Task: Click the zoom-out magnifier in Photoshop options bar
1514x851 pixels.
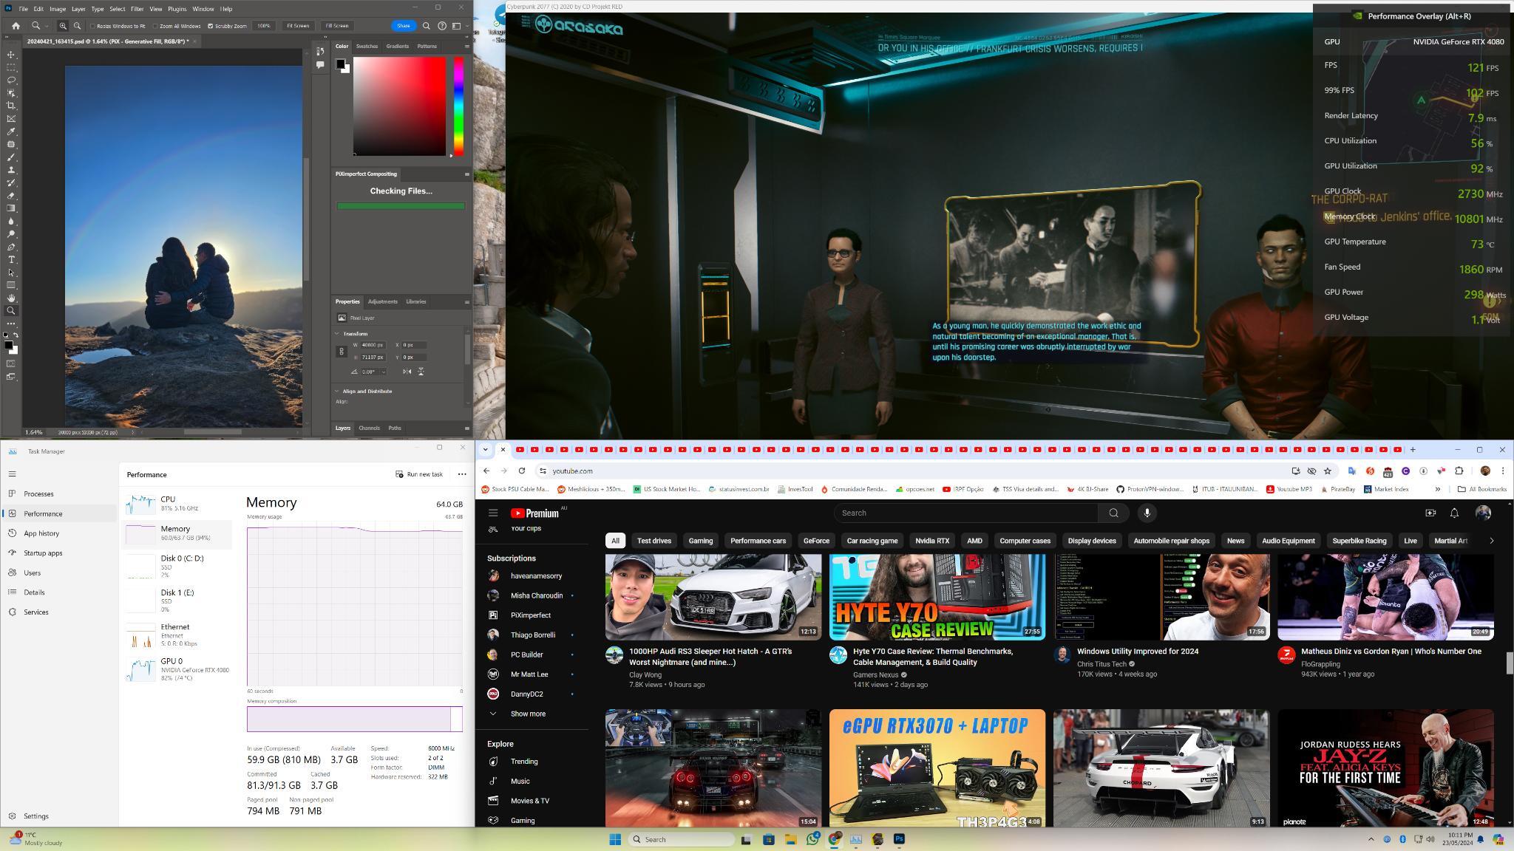Action: pyautogui.click(x=77, y=26)
